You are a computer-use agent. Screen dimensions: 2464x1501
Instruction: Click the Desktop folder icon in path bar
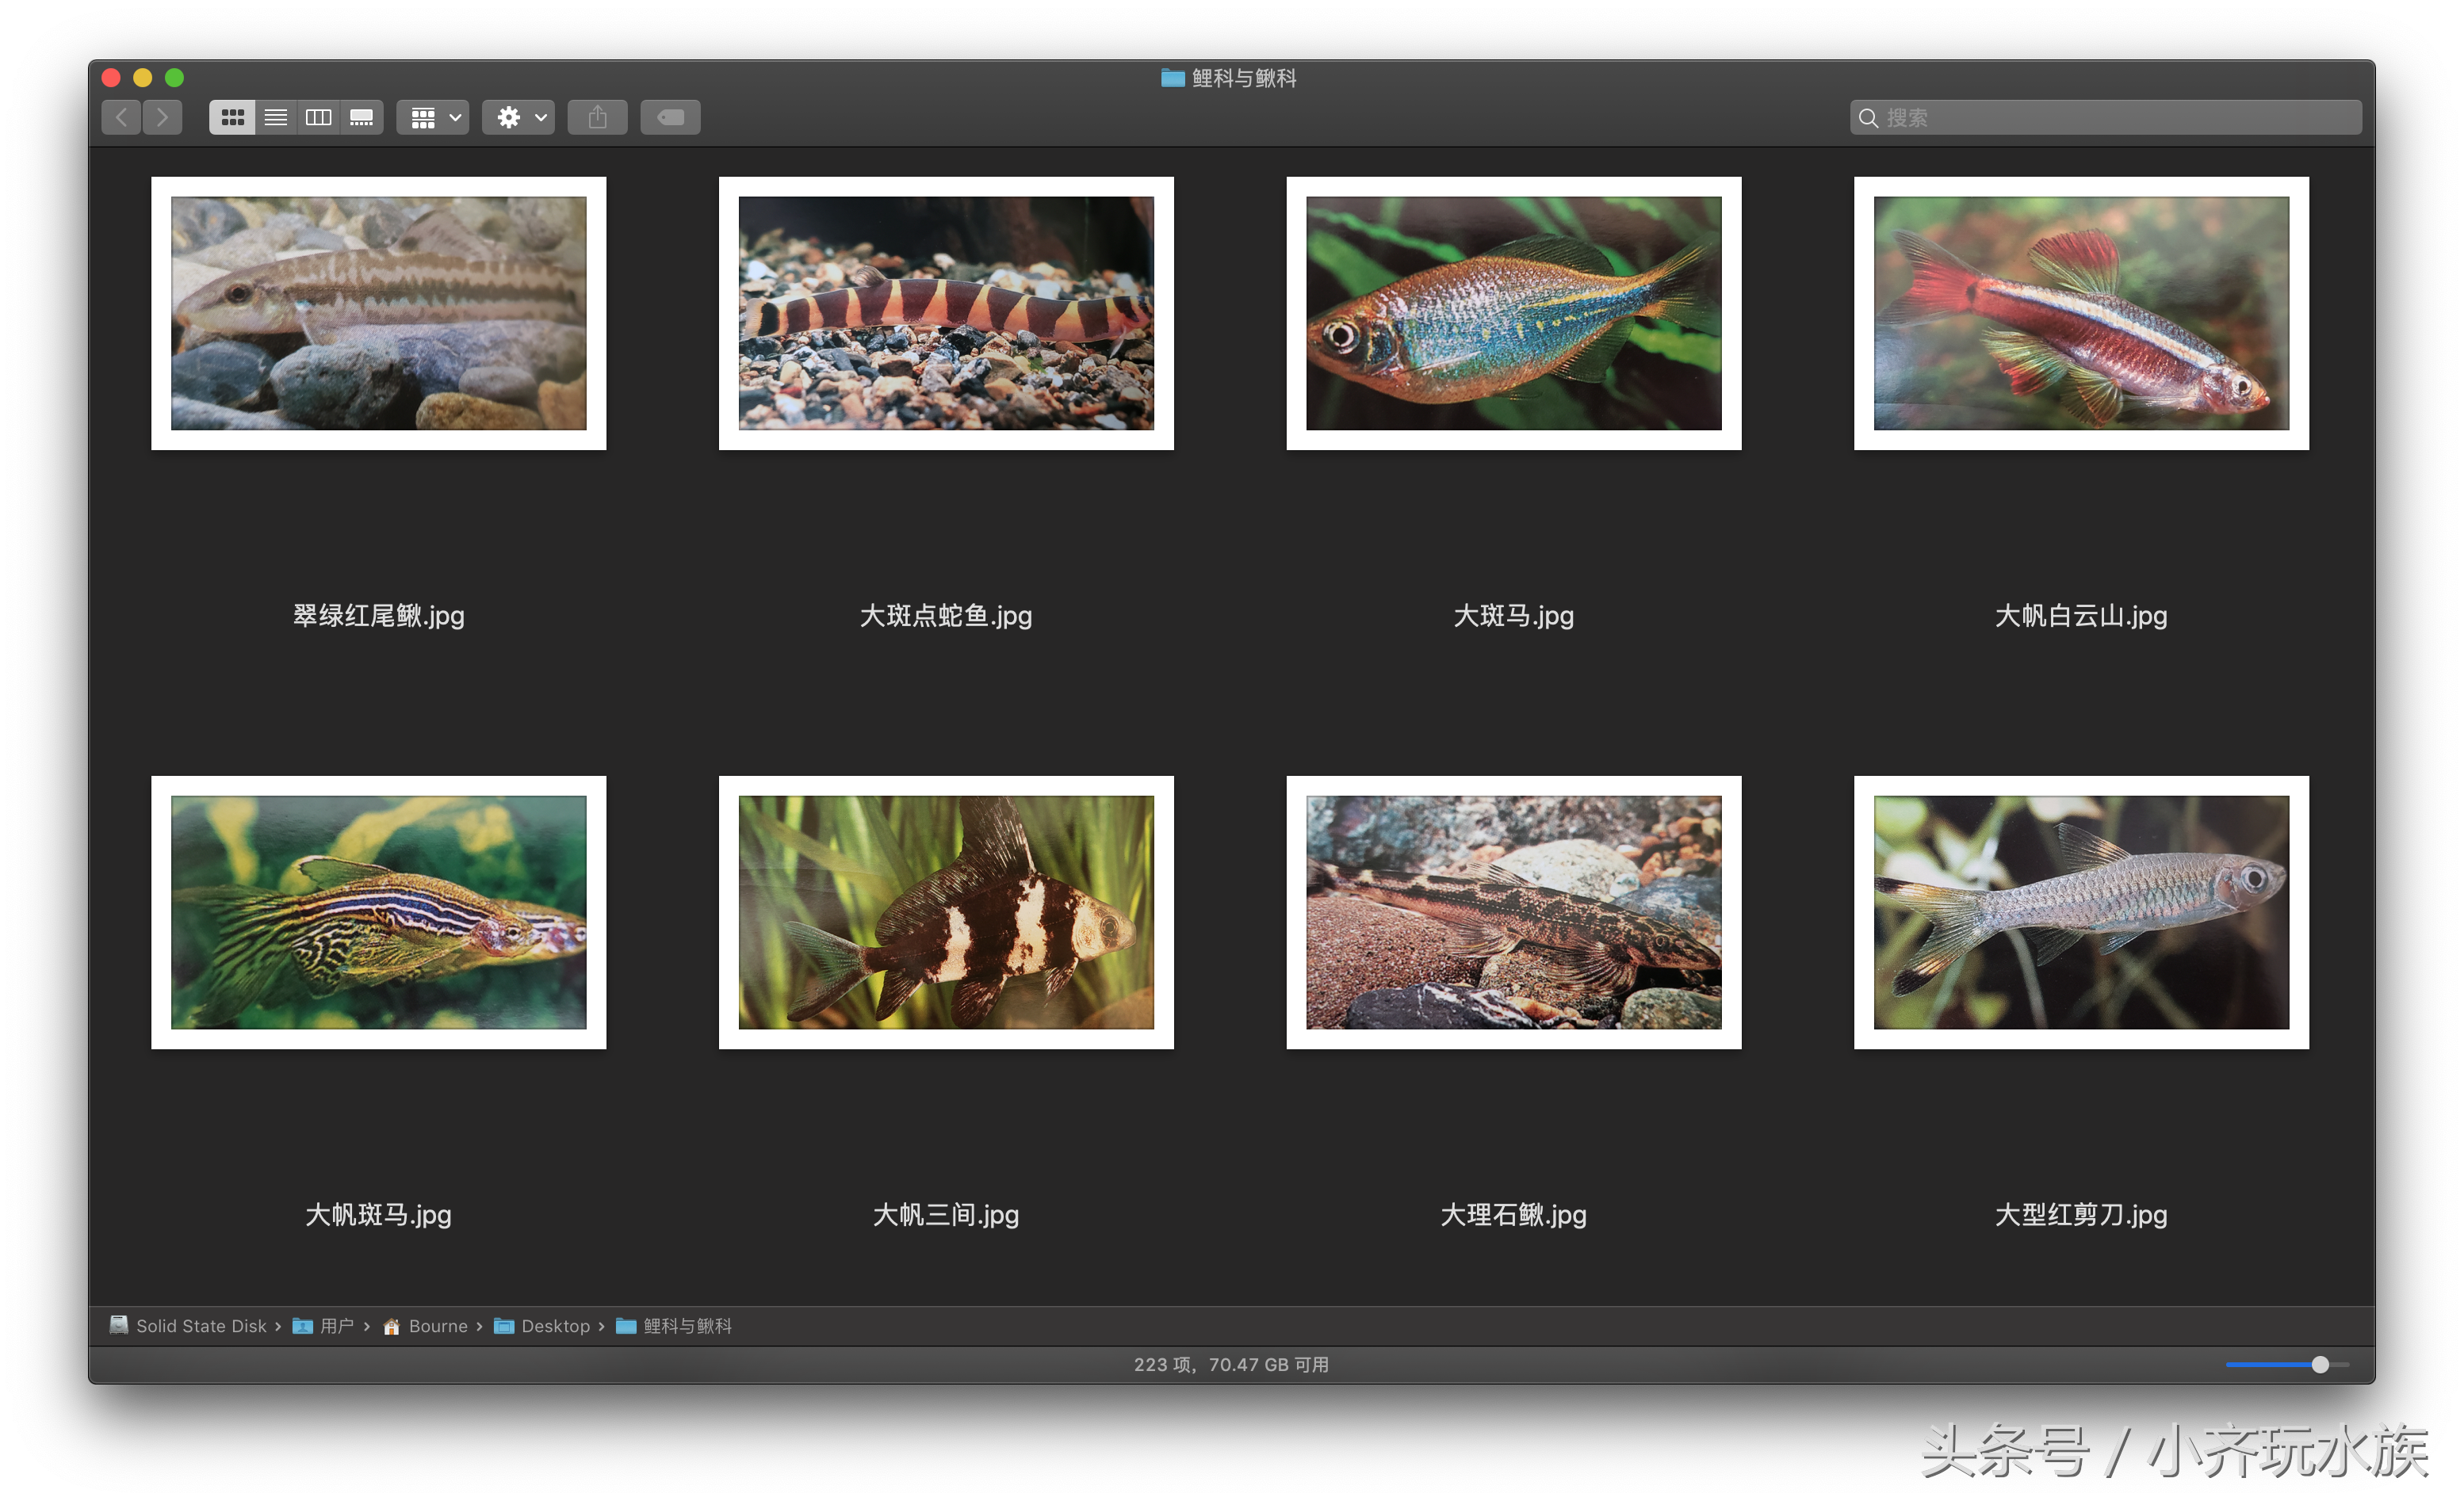[x=504, y=1326]
